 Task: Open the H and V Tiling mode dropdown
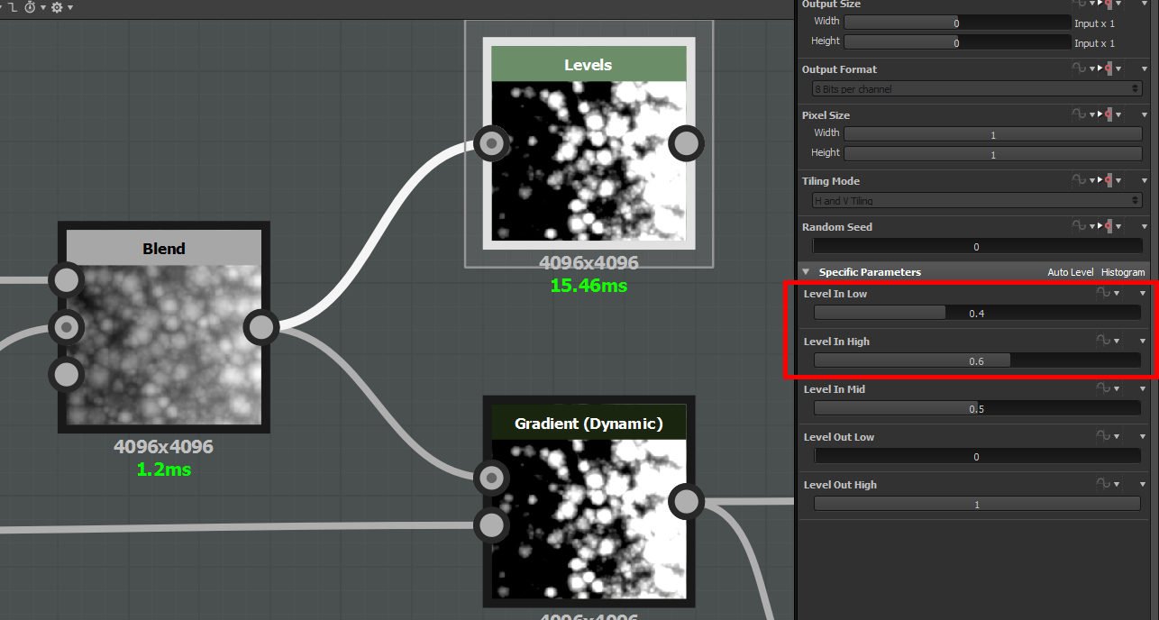975,199
